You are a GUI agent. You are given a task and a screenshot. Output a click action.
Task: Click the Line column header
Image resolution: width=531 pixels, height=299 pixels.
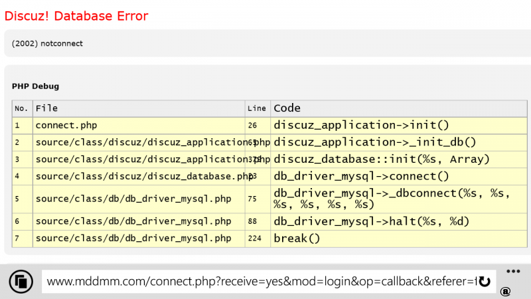click(257, 108)
